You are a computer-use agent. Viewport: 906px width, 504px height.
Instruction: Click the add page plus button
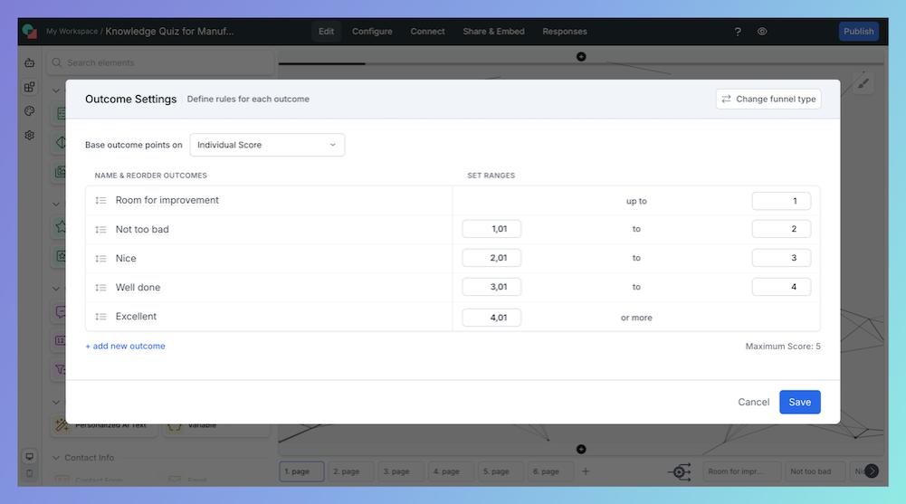tap(586, 471)
